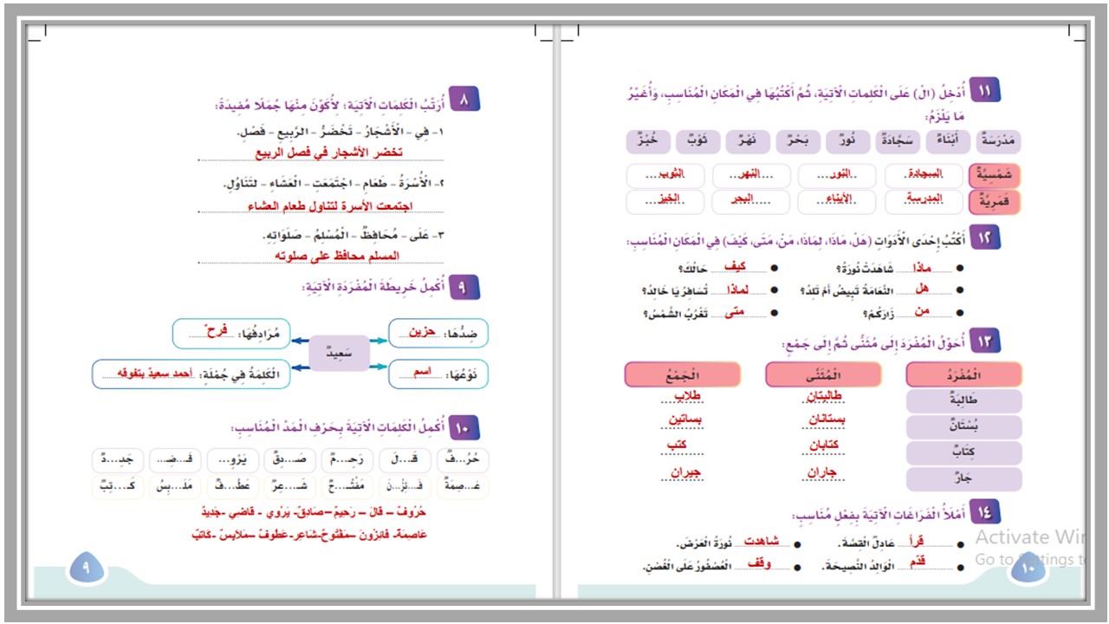Click the 'الجمع' column header
1109x624 pixels.
[682, 374]
